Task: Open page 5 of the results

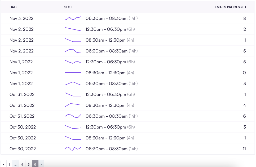Action: click(x=29, y=164)
